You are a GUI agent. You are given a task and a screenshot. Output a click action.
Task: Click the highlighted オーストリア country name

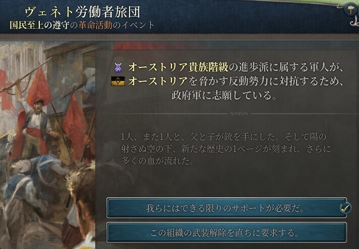click(158, 81)
